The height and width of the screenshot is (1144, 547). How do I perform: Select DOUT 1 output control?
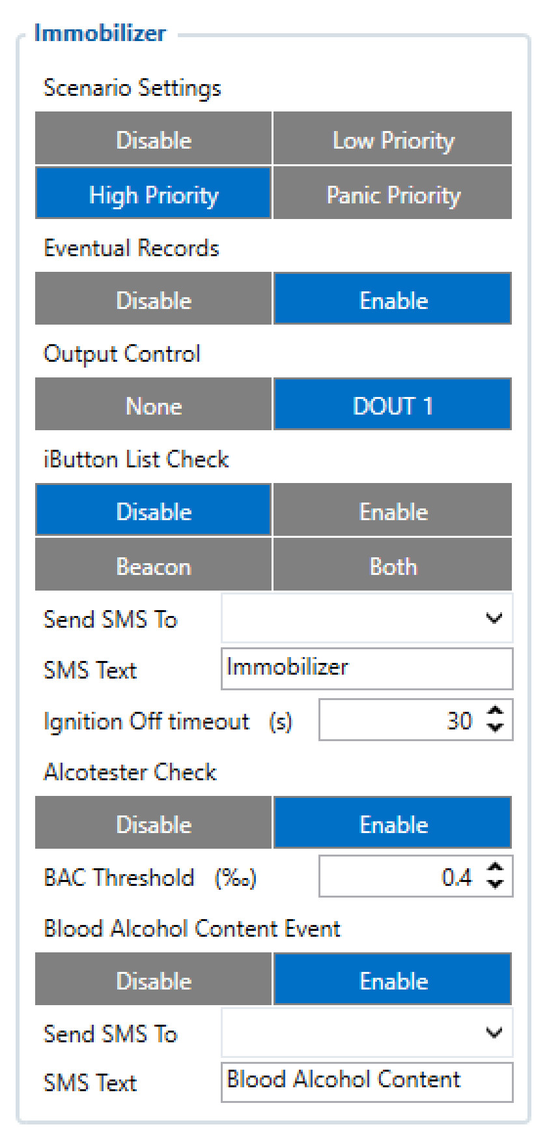click(x=393, y=404)
